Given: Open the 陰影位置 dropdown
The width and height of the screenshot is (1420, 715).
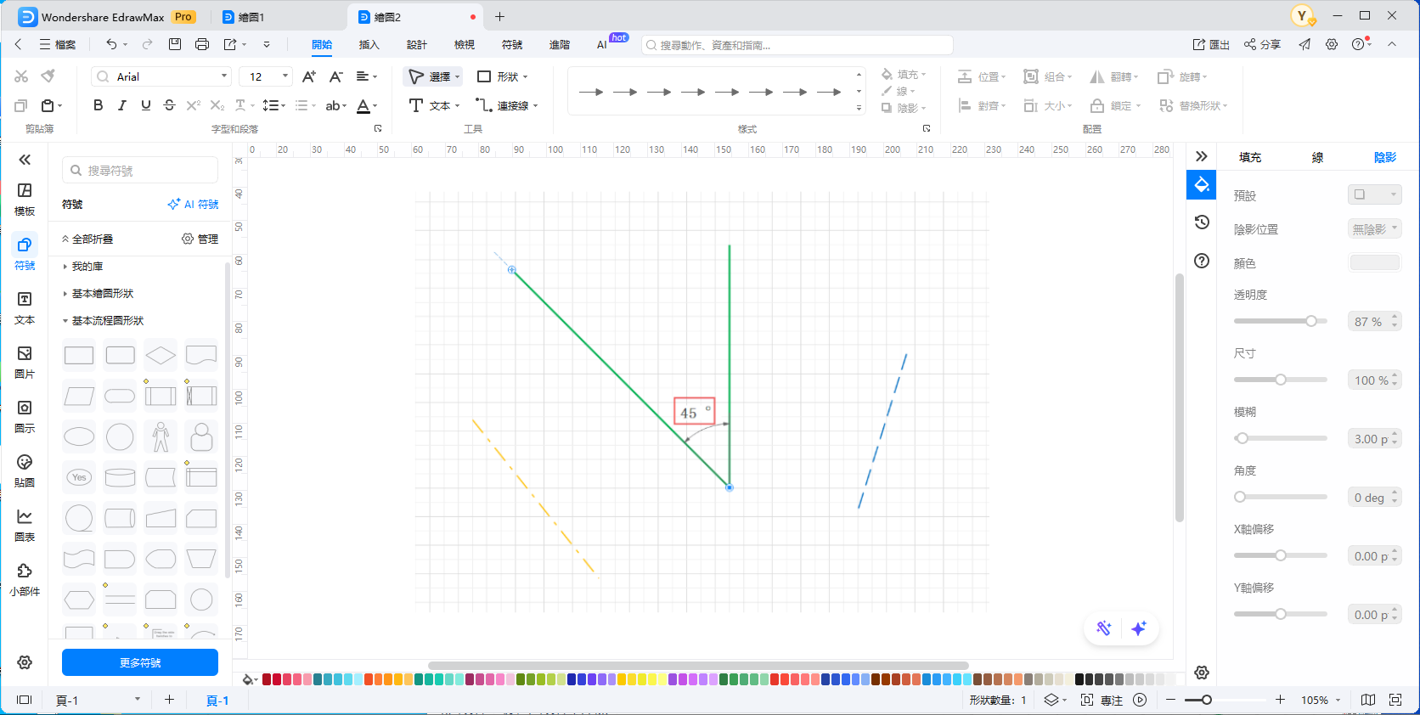Looking at the screenshot, I should [1374, 229].
